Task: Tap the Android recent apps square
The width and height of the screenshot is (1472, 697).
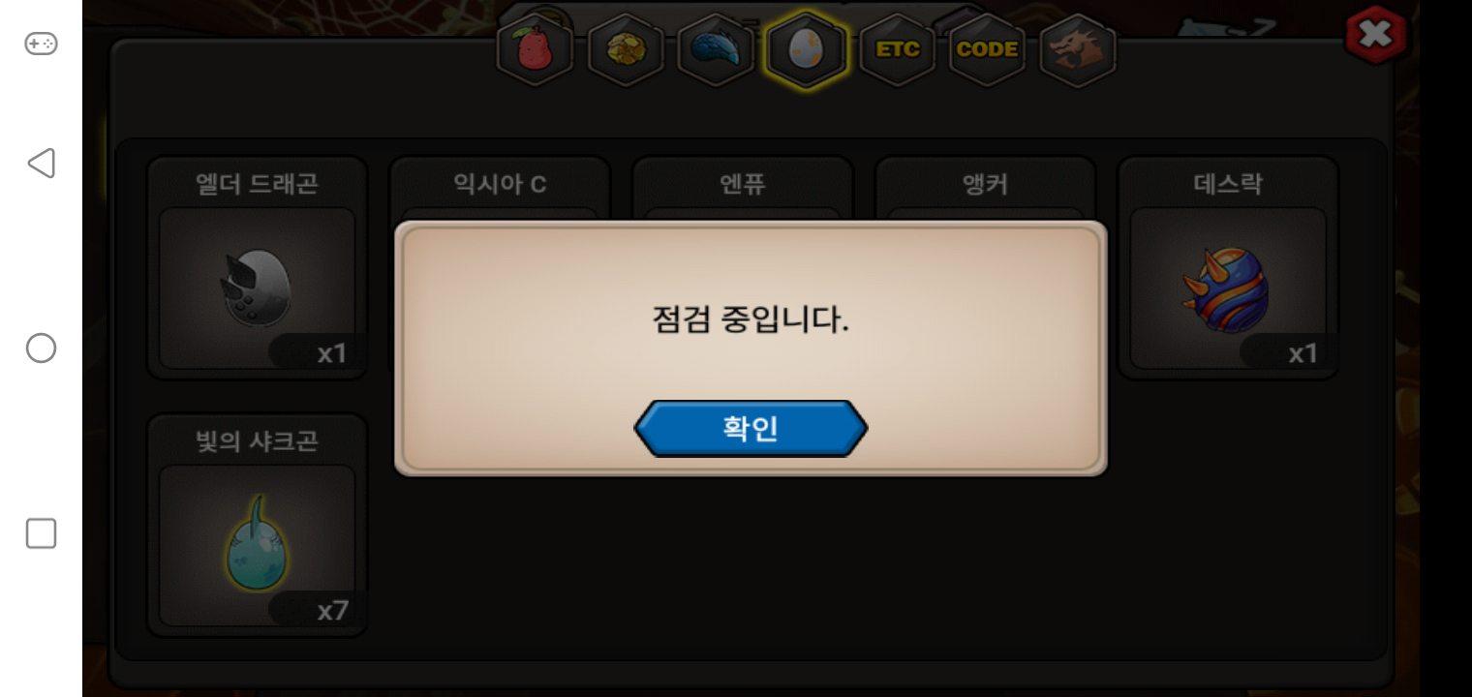Action: 41,533
